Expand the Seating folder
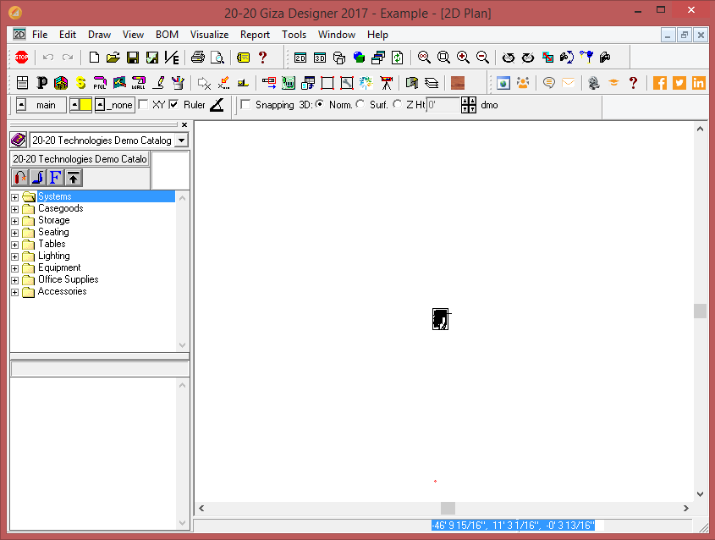Viewport: 715px width, 540px height. click(x=15, y=233)
